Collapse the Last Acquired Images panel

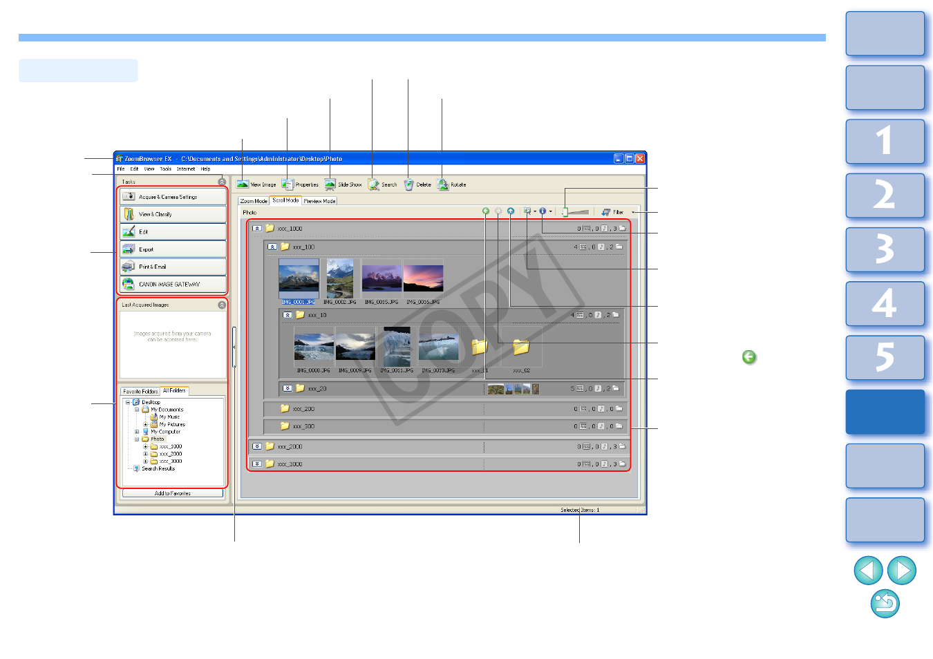222,305
